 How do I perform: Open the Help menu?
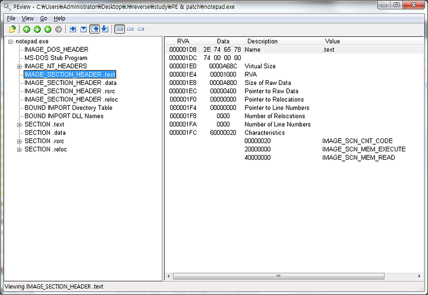59,18
